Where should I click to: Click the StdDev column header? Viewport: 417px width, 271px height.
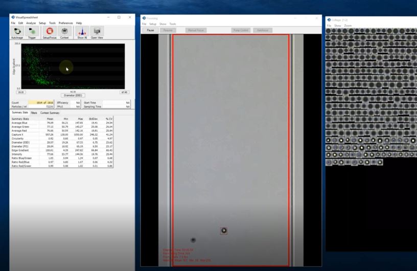click(x=93, y=119)
